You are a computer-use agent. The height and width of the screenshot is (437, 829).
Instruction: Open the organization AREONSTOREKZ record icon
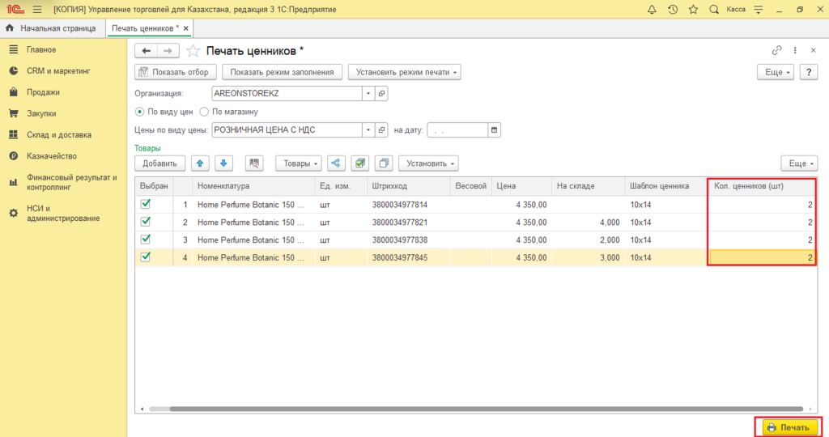(381, 94)
